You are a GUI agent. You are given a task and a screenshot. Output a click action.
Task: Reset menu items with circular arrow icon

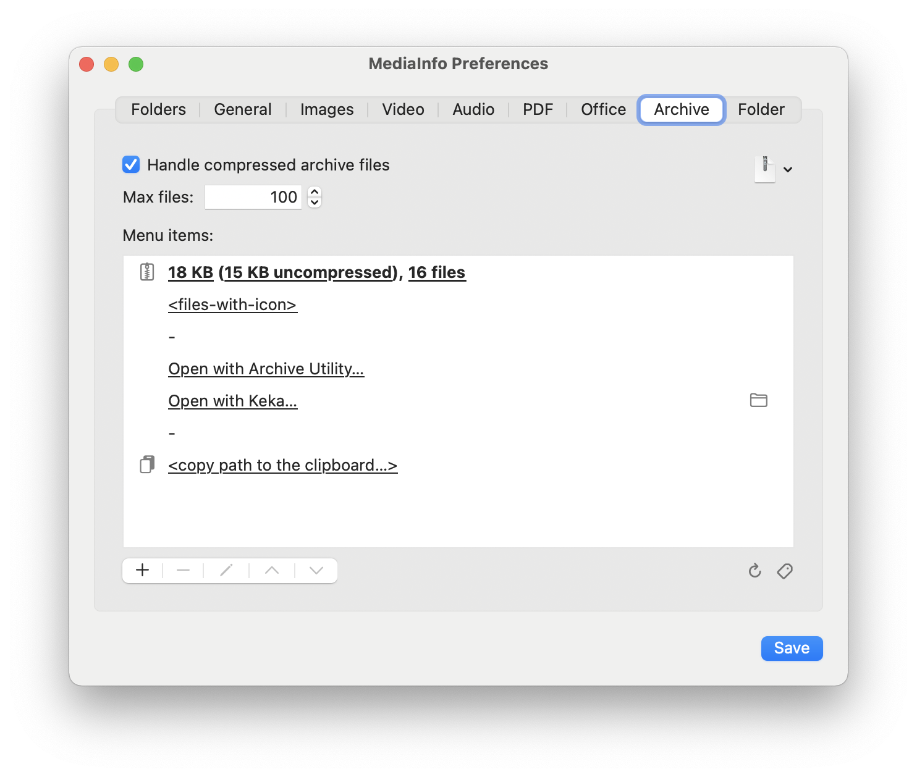coord(755,571)
